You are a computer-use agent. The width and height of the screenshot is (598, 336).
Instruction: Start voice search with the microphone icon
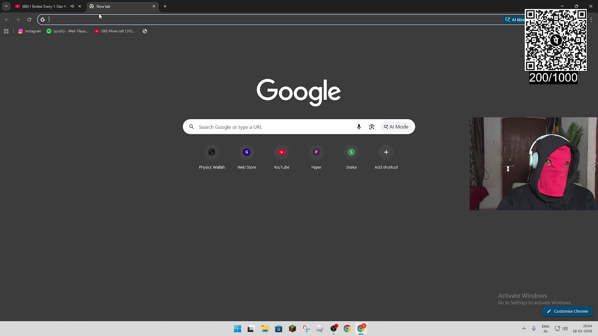359,127
